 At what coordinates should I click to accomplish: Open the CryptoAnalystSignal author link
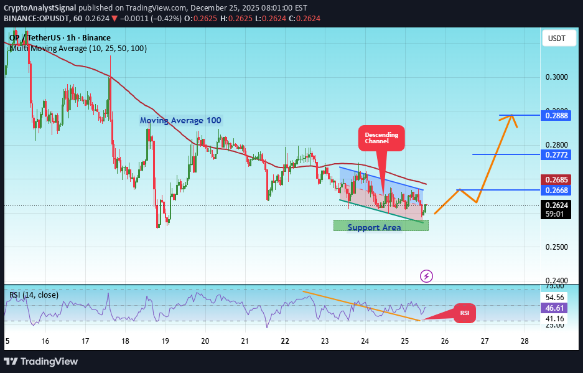click(x=40, y=8)
